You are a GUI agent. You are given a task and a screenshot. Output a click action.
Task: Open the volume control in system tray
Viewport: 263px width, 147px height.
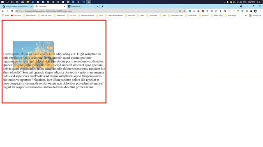click(x=241, y=2)
